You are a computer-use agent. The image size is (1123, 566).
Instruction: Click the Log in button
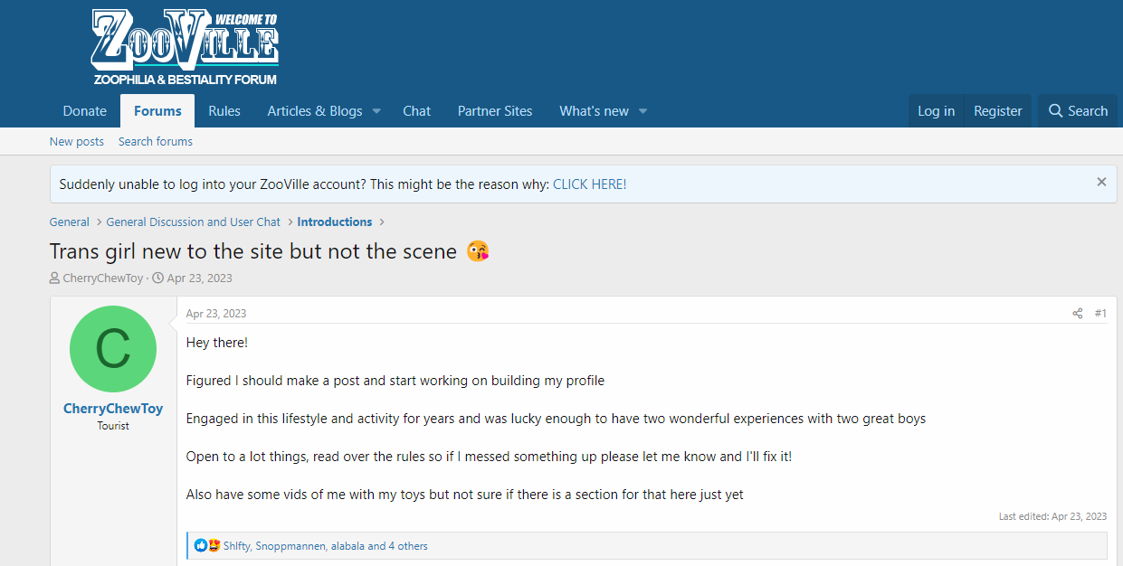coord(936,110)
